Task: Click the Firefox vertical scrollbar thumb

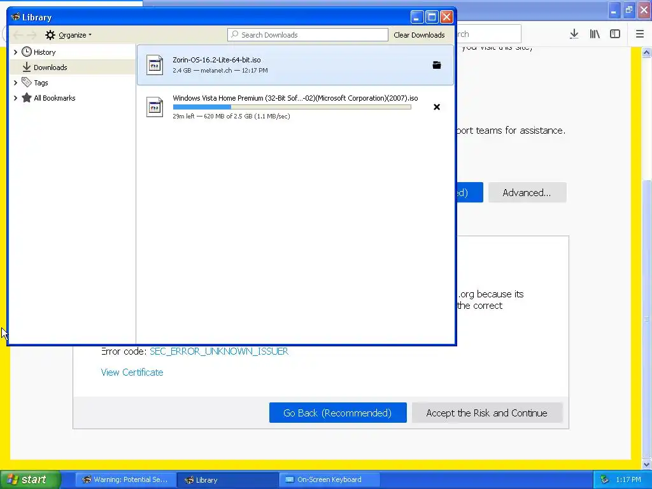Action: (646, 319)
